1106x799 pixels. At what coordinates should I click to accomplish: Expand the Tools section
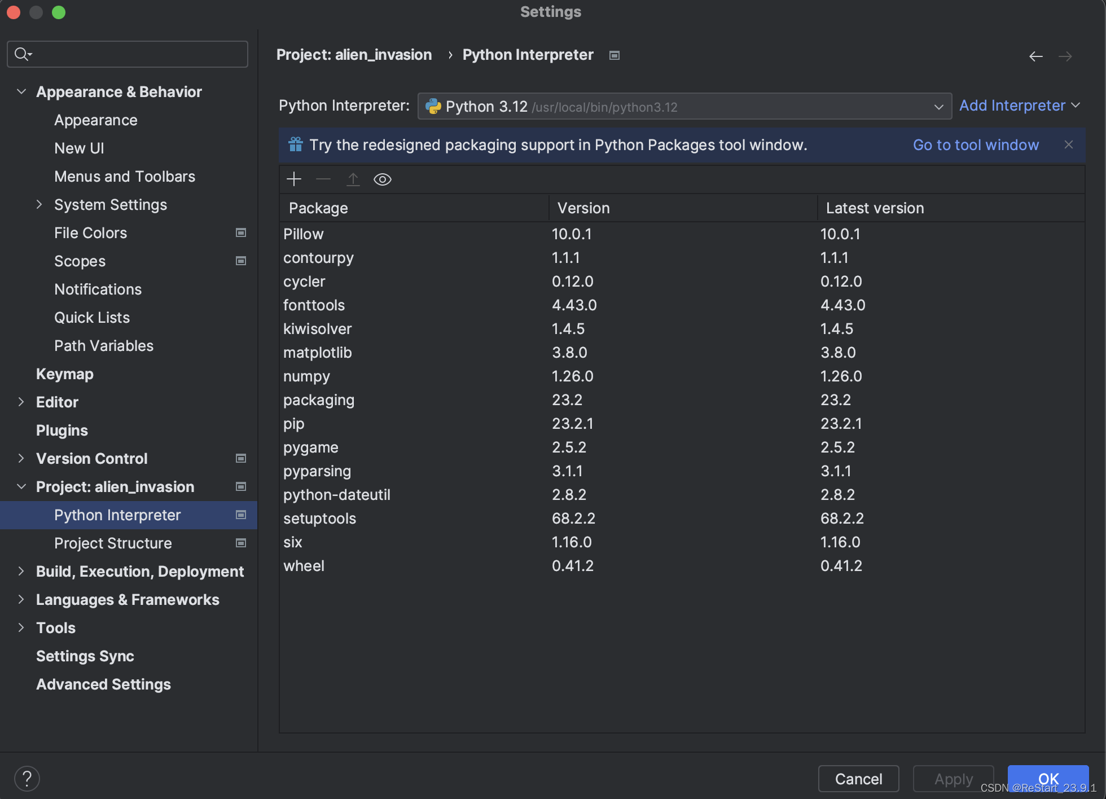pyautogui.click(x=21, y=627)
